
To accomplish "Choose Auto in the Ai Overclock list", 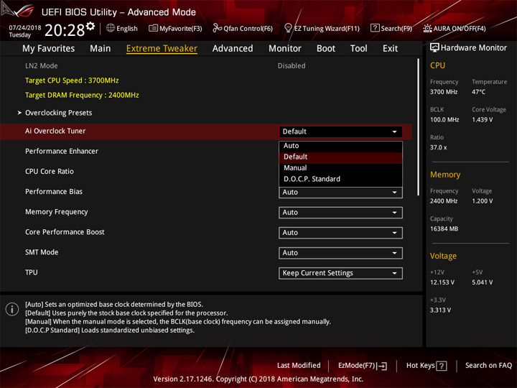I will point(340,146).
